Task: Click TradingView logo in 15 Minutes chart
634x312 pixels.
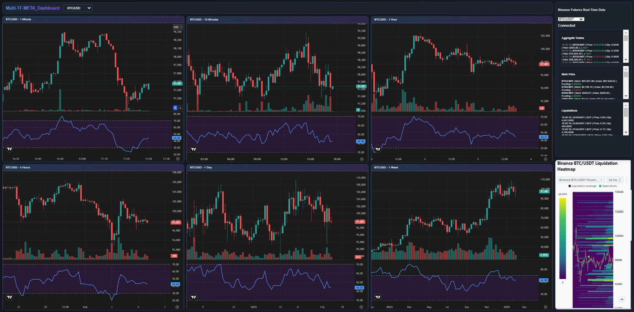Action: 194,149
